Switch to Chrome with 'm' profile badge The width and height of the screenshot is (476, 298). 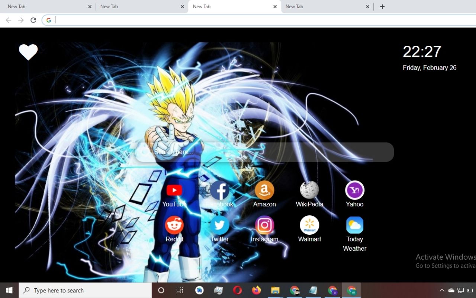[x=351, y=290]
